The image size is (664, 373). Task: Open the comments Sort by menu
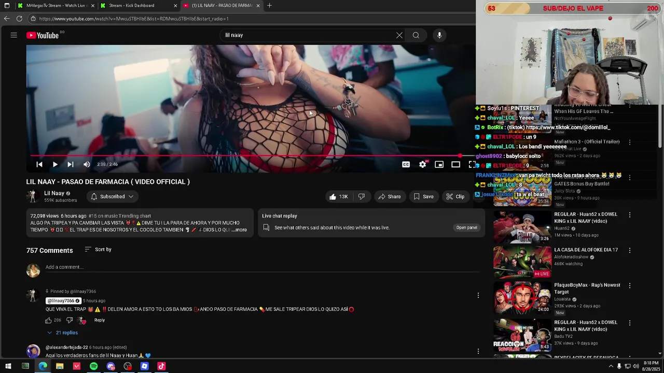pyautogui.click(x=98, y=250)
